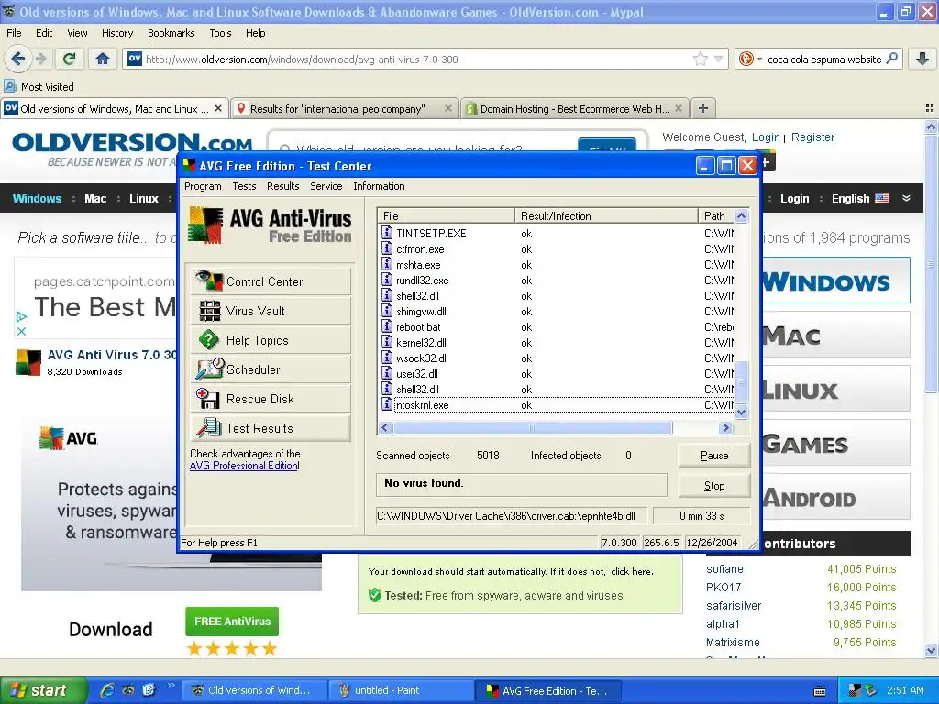Click the Most Visited bookmarks icon
Screen dimensions: 939x704
click(x=10, y=86)
